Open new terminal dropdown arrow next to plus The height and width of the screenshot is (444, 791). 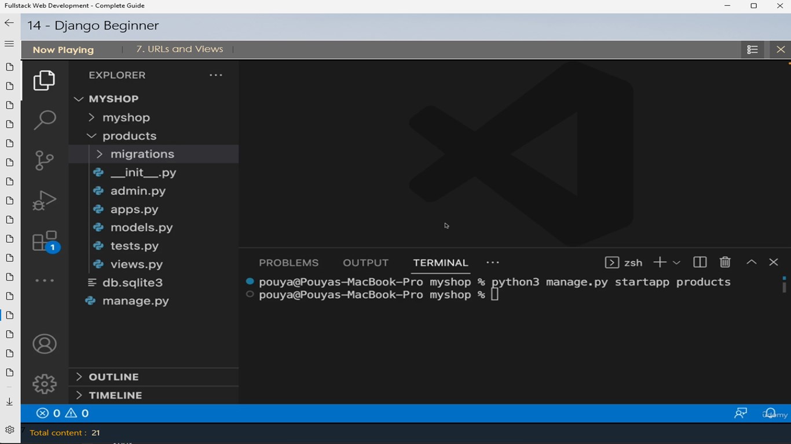(676, 263)
